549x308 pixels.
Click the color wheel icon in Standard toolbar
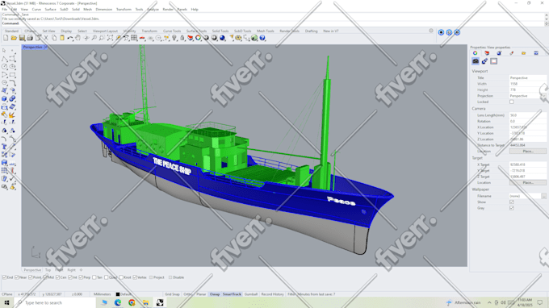198,38
